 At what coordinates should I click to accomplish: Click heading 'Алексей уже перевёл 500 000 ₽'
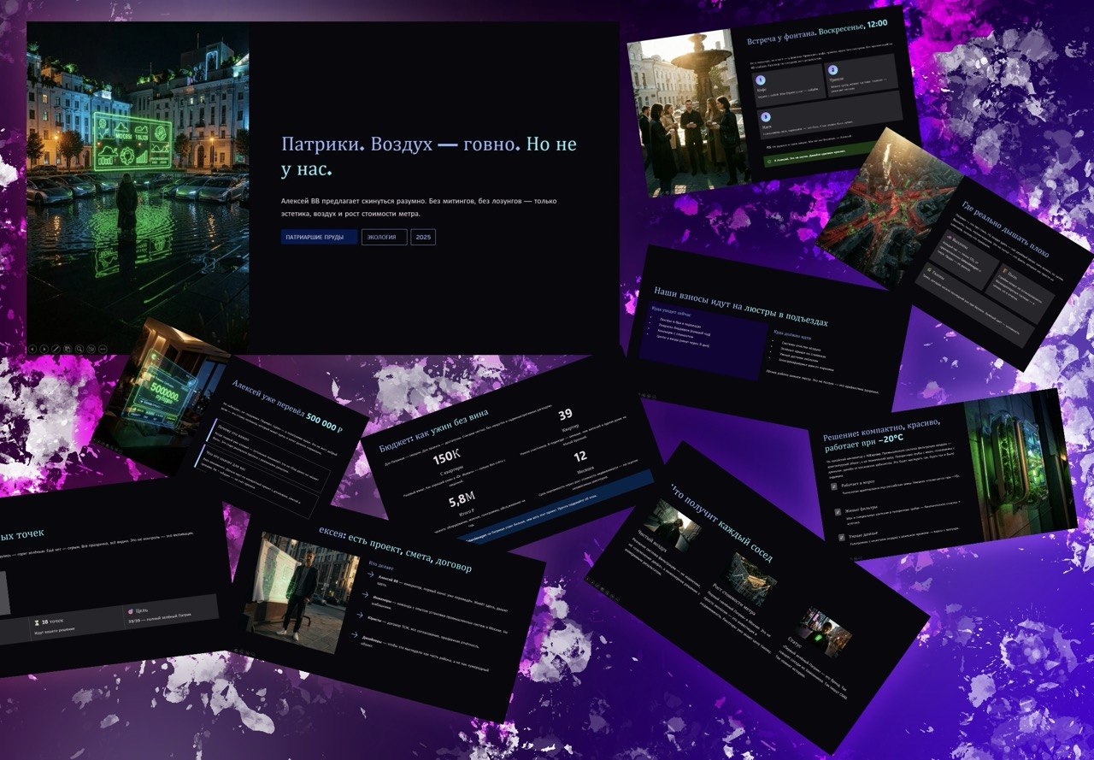[x=289, y=406]
